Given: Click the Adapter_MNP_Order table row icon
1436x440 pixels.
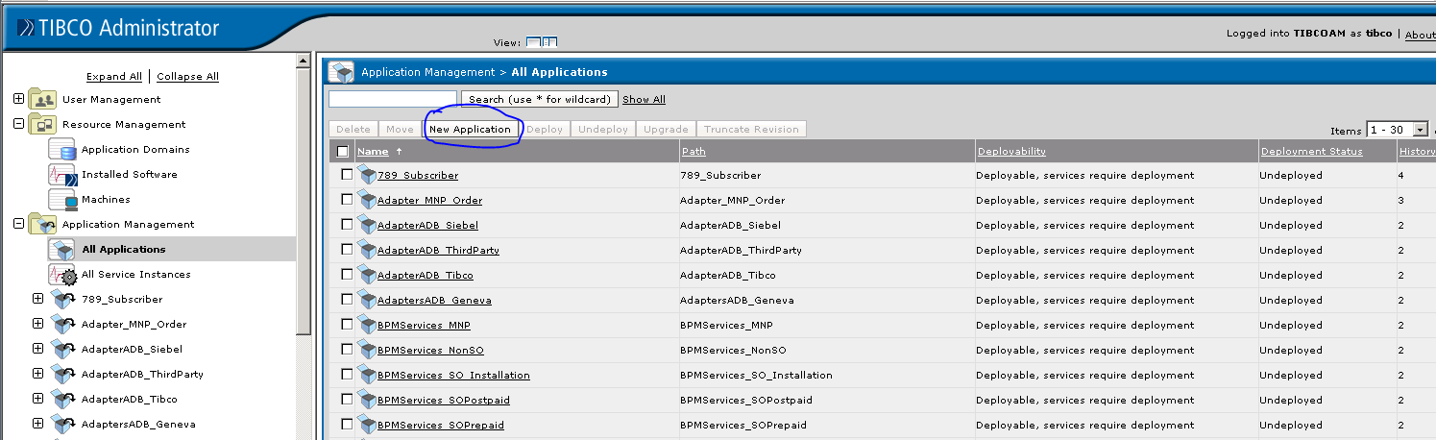Looking at the screenshot, I should click(x=366, y=200).
